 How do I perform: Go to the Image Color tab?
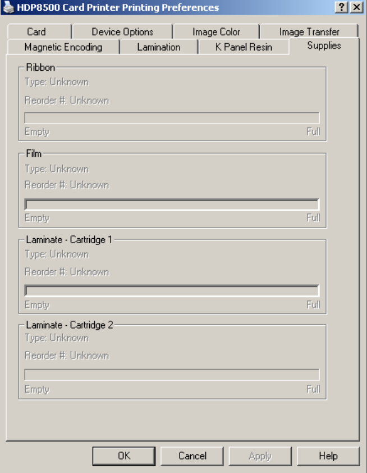[x=217, y=31]
